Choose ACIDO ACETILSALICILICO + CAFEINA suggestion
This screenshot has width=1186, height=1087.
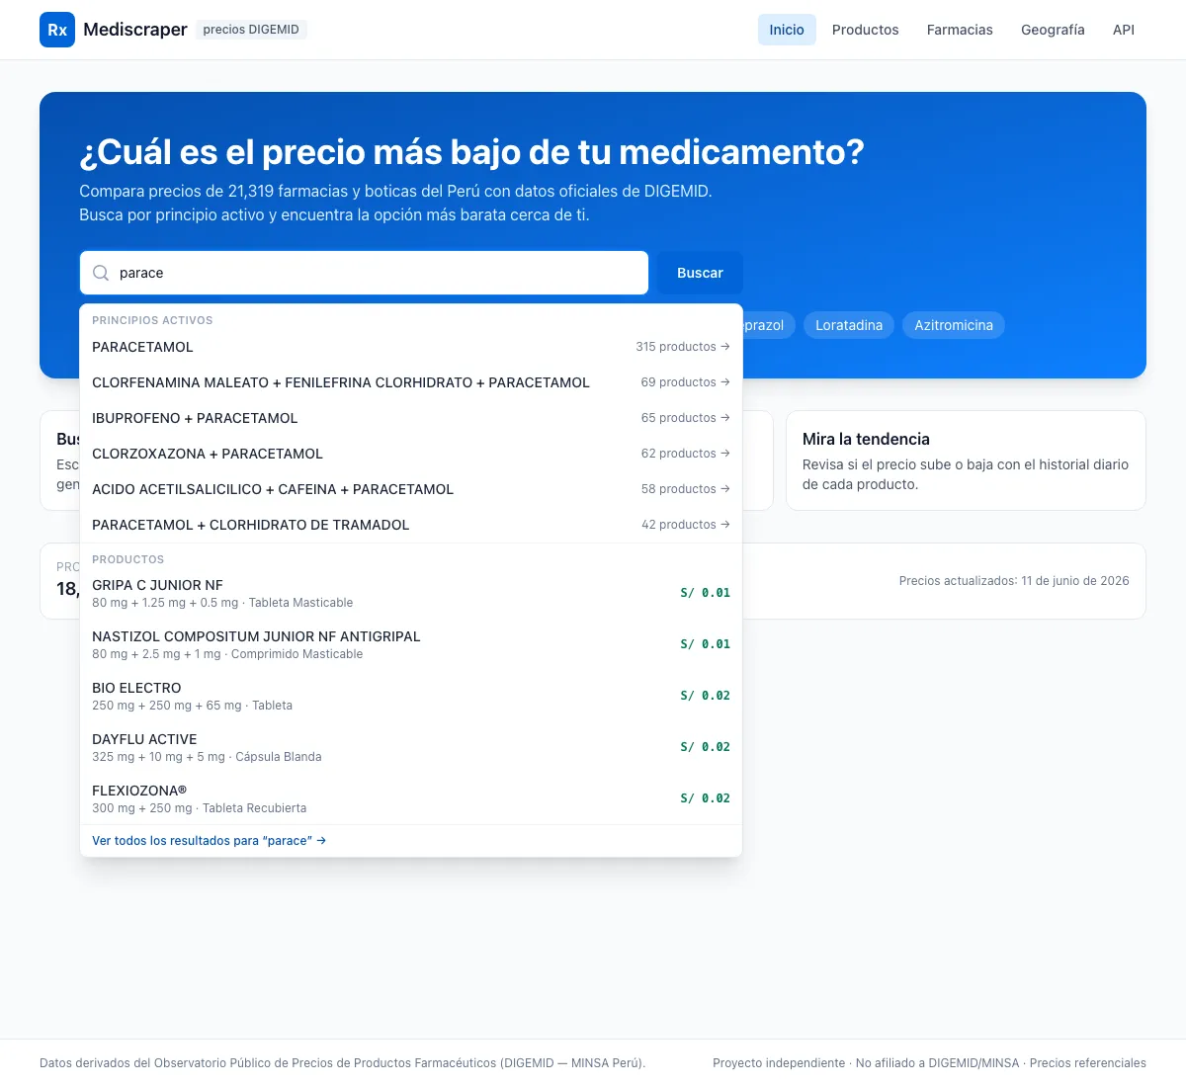411,489
